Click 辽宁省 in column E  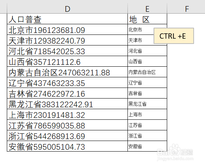pos(135,83)
